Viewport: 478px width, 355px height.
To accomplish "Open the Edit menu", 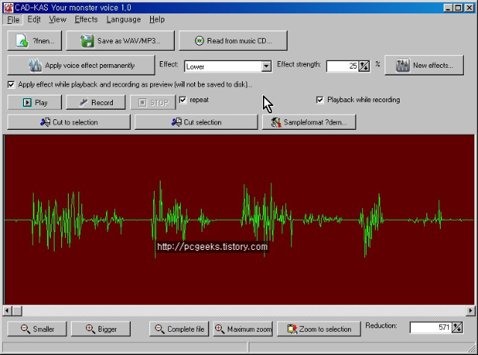I will (34, 19).
